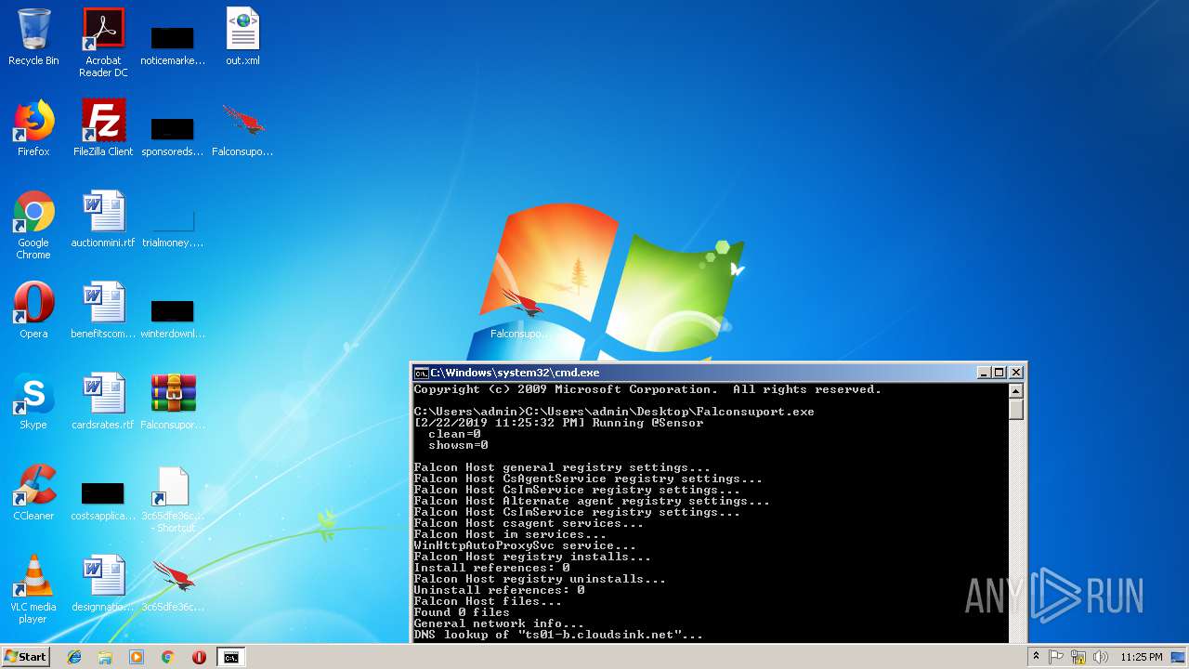
Task: Close the cmd.exe window
Action: coord(1015,373)
